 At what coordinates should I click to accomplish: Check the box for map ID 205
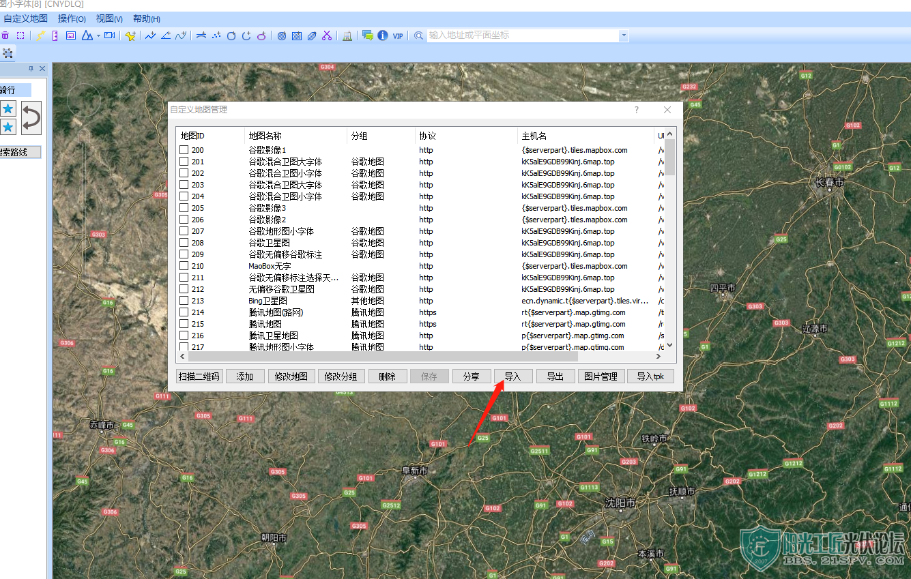184,208
